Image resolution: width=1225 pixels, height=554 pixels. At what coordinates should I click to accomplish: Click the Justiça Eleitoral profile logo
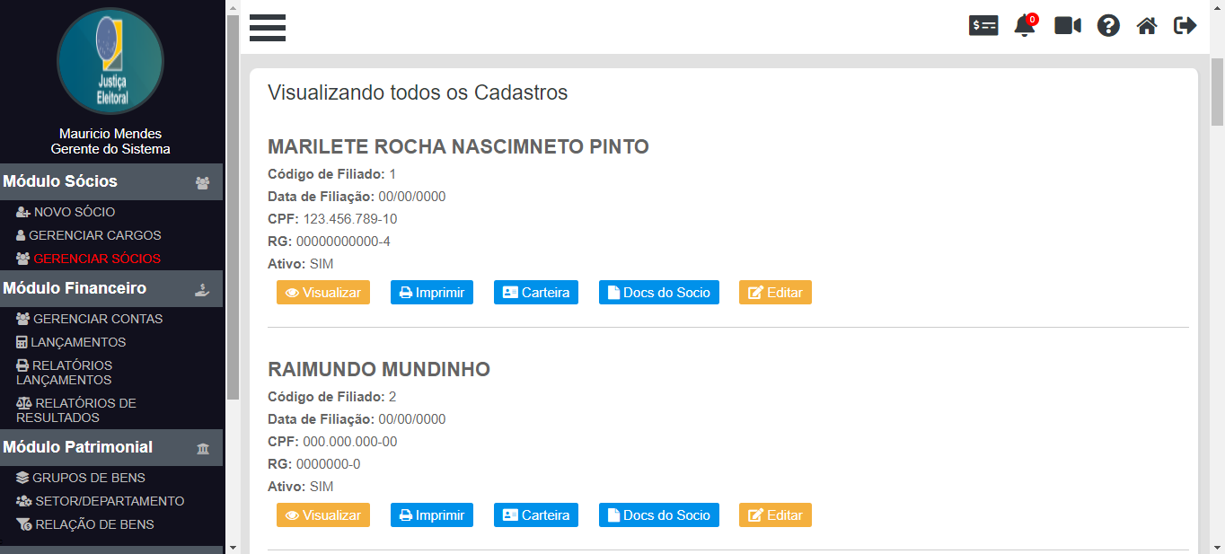coord(110,61)
